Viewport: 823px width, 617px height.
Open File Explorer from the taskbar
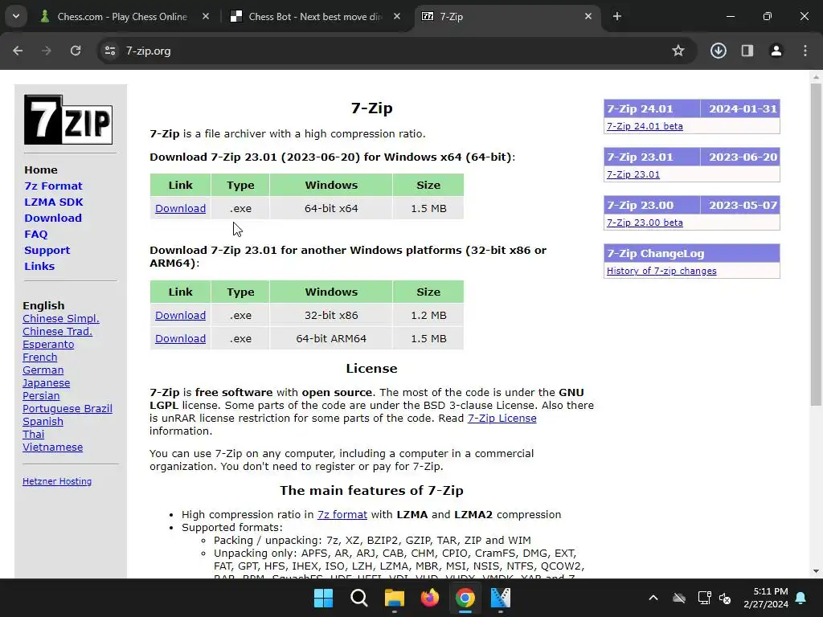(394, 598)
